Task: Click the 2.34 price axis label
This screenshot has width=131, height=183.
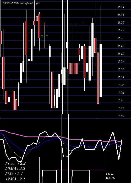Action: 121,7
